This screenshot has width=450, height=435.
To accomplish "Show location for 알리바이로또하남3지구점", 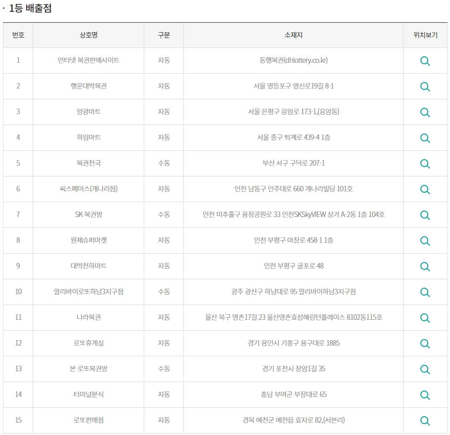I will click(425, 292).
